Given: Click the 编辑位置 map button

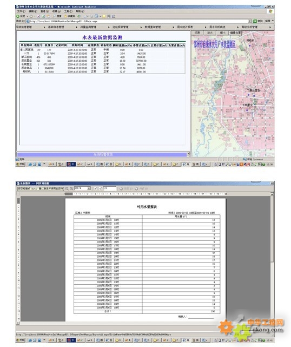Looking at the screenshot, I should pos(235,33).
